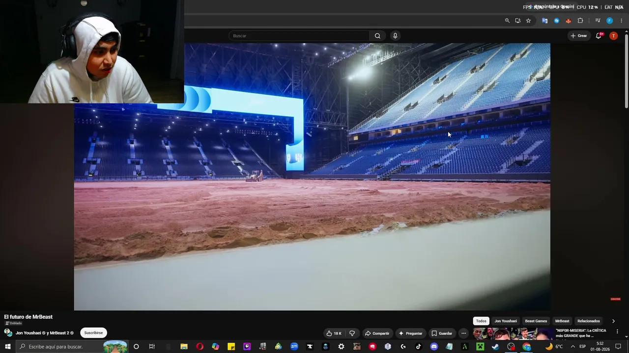Image resolution: width=629 pixels, height=353 pixels.
Task: Open more actions ellipsis beside Guardar
Action: (x=463, y=333)
